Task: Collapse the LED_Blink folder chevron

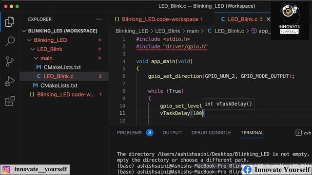Action: [33, 49]
